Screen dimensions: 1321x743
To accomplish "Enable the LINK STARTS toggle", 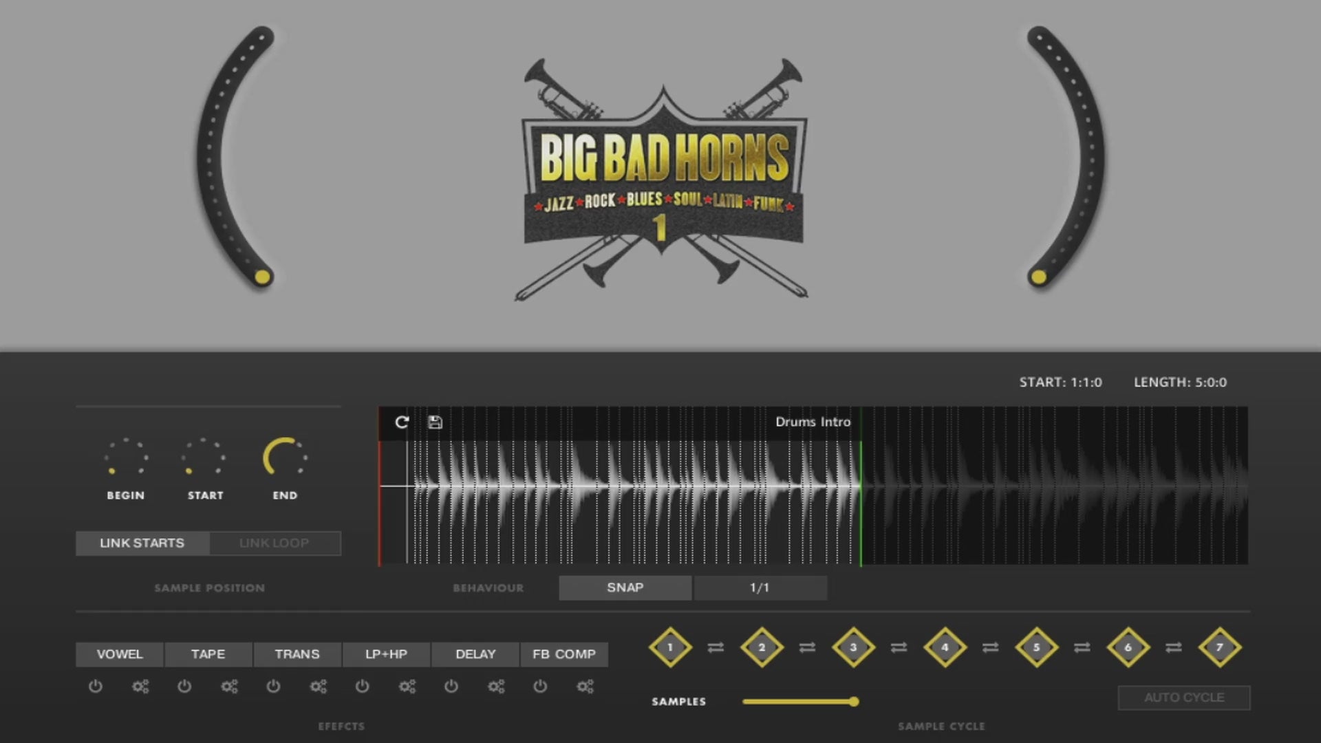I will (x=142, y=543).
